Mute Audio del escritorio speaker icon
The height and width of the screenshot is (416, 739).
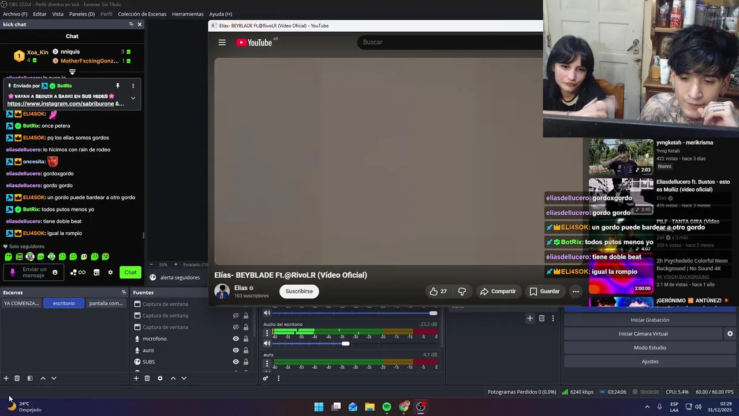(267, 344)
